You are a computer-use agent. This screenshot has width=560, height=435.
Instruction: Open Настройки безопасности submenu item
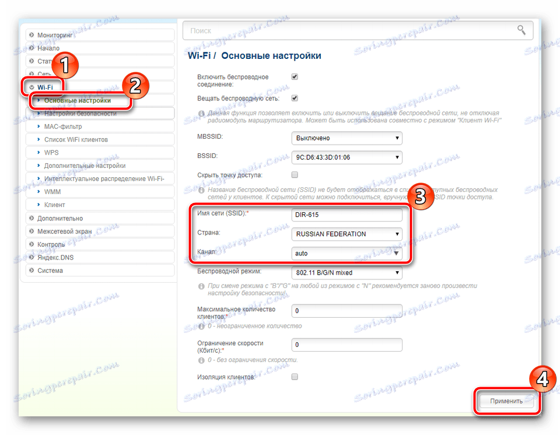pos(100,114)
